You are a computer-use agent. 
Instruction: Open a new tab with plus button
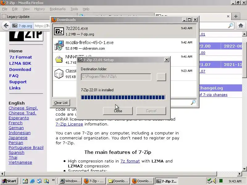coord(236,16)
